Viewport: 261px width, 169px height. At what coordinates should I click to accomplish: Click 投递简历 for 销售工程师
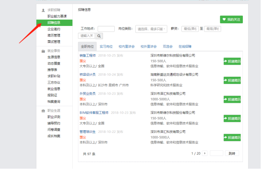click(x=232, y=61)
